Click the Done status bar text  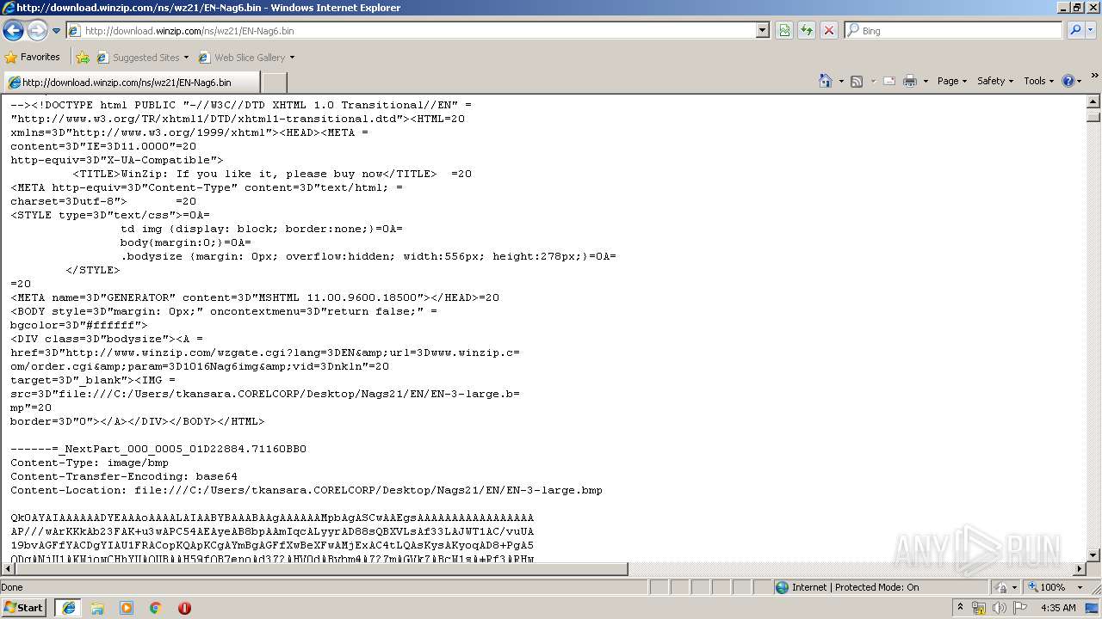click(x=12, y=587)
